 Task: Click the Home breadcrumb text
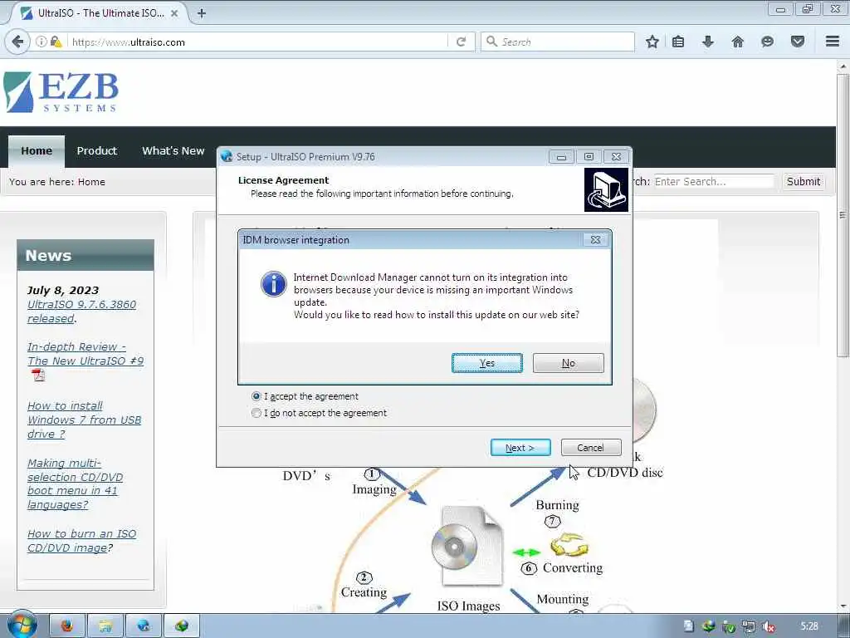[x=91, y=182]
